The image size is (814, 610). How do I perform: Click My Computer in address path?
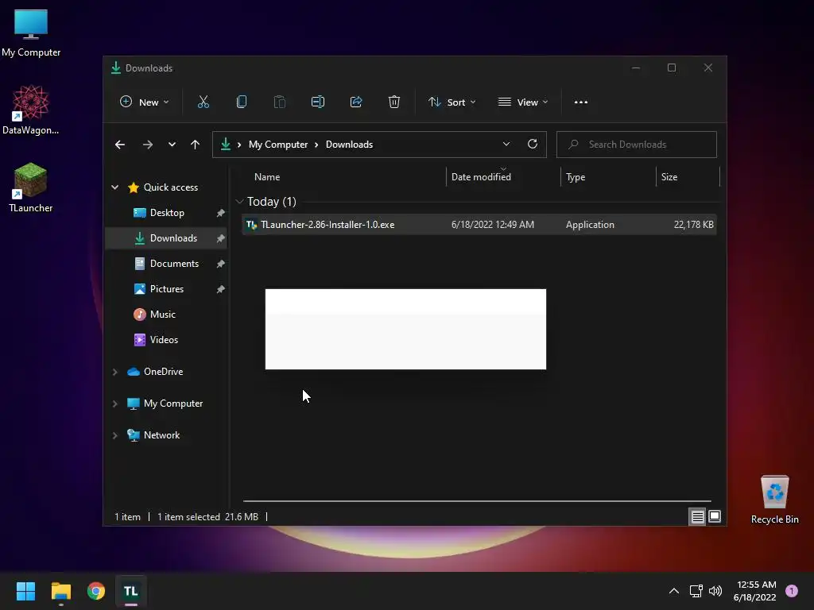277,145
